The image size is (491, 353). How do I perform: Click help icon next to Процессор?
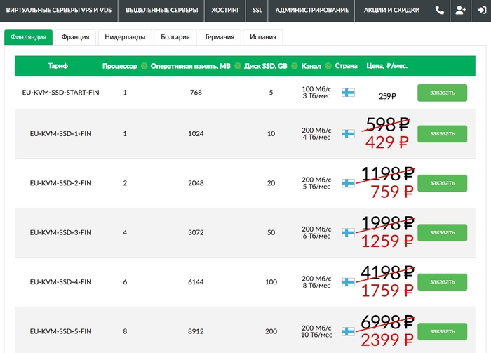point(144,66)
